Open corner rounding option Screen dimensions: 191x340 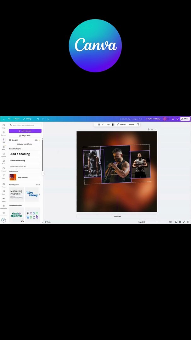click(103, 124)
